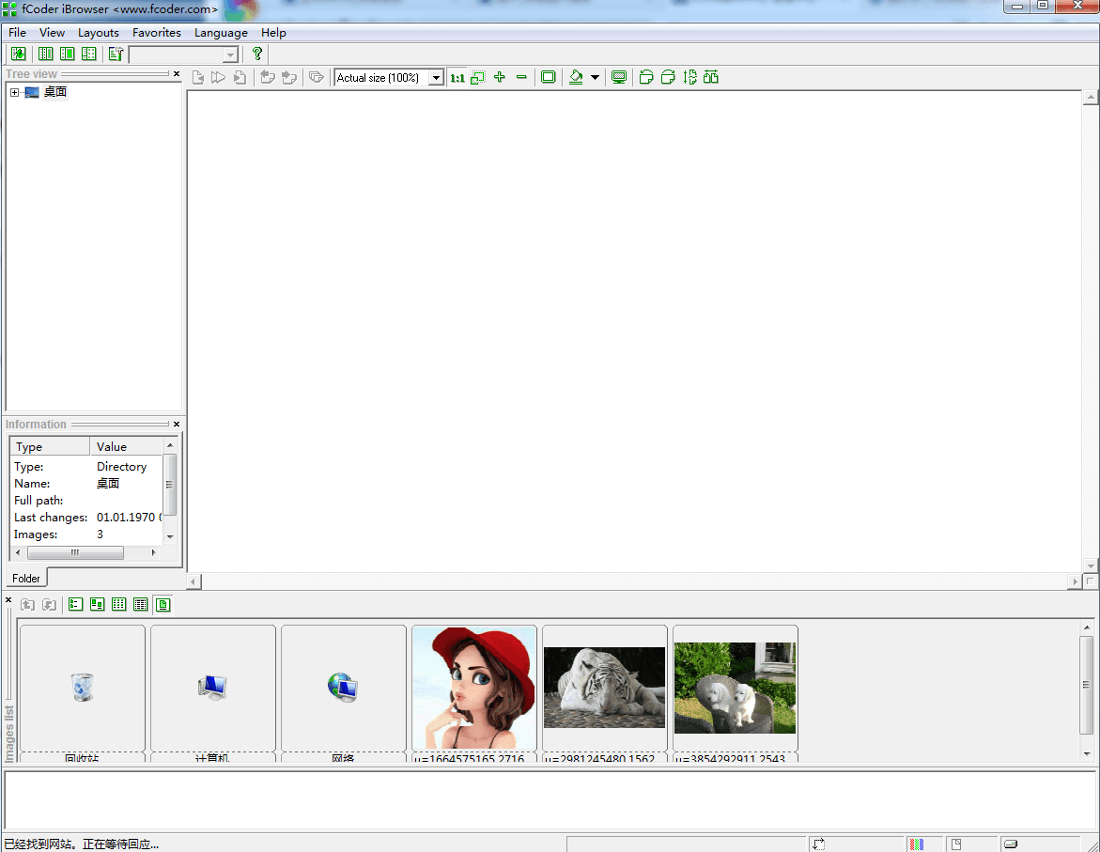
Task: Click the 1:1 actual size icon
Action: tap(457, 77)
